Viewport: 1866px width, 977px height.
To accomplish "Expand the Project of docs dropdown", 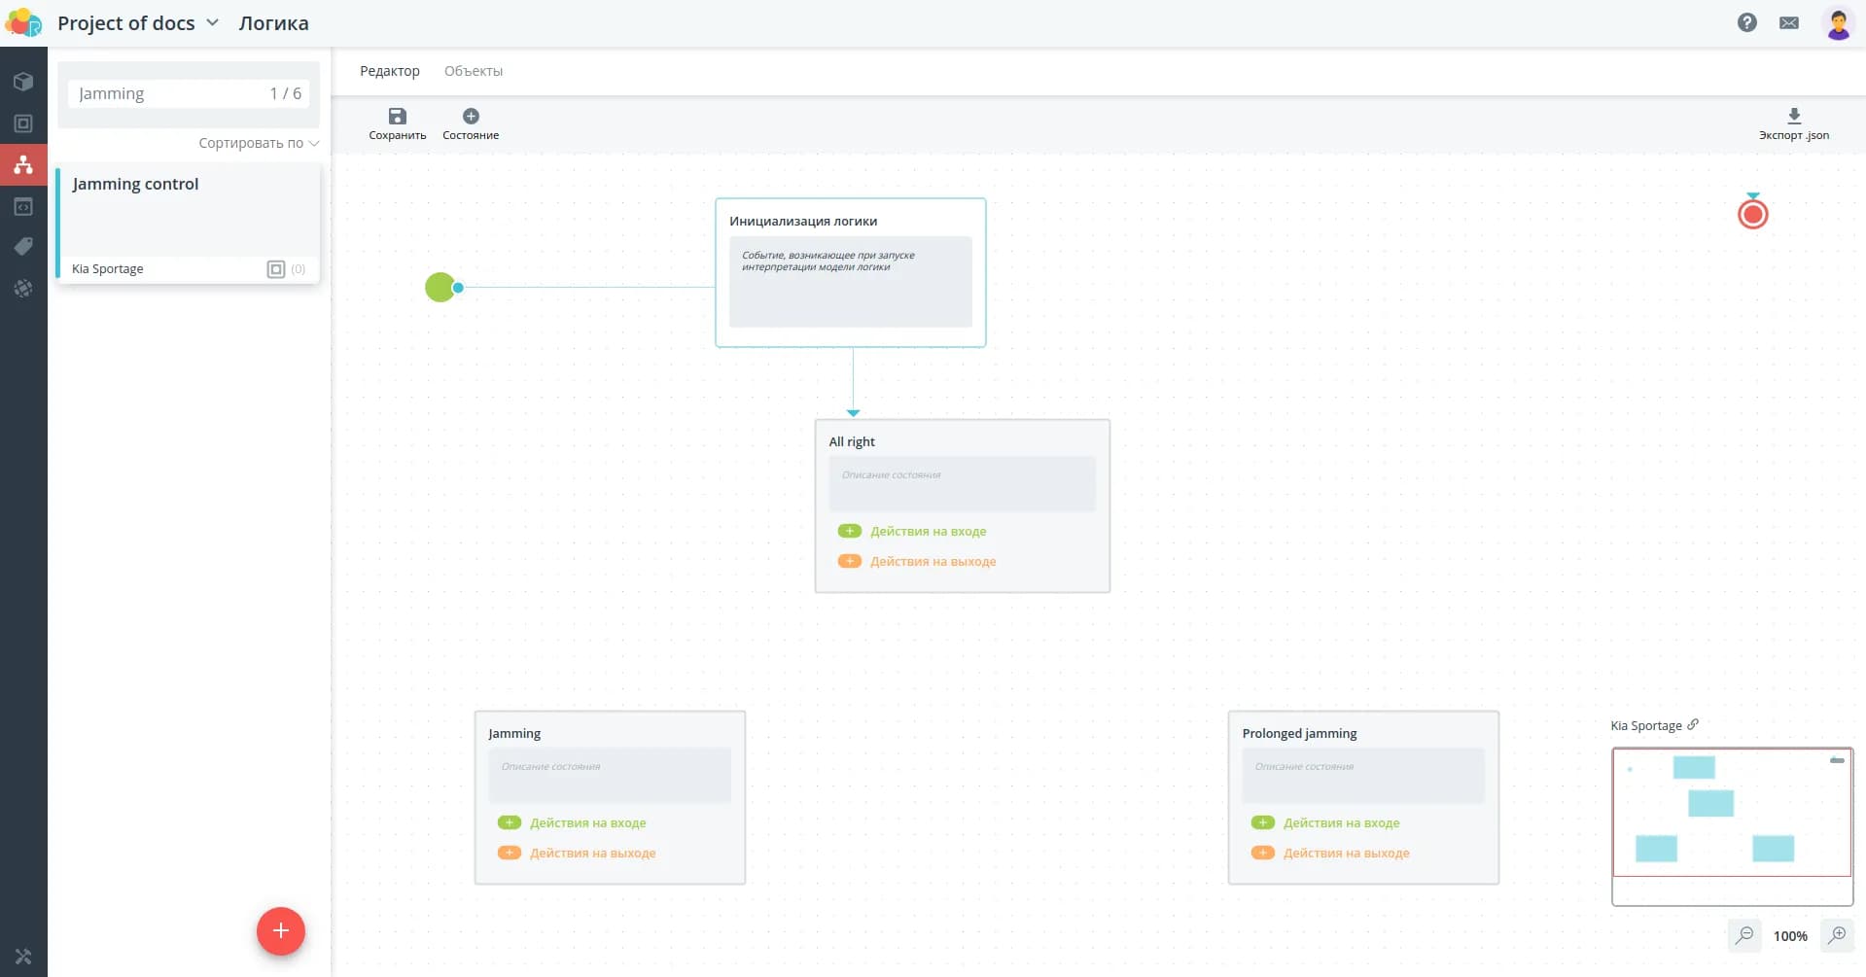I will pyautogui.click(x=212, y=22).
